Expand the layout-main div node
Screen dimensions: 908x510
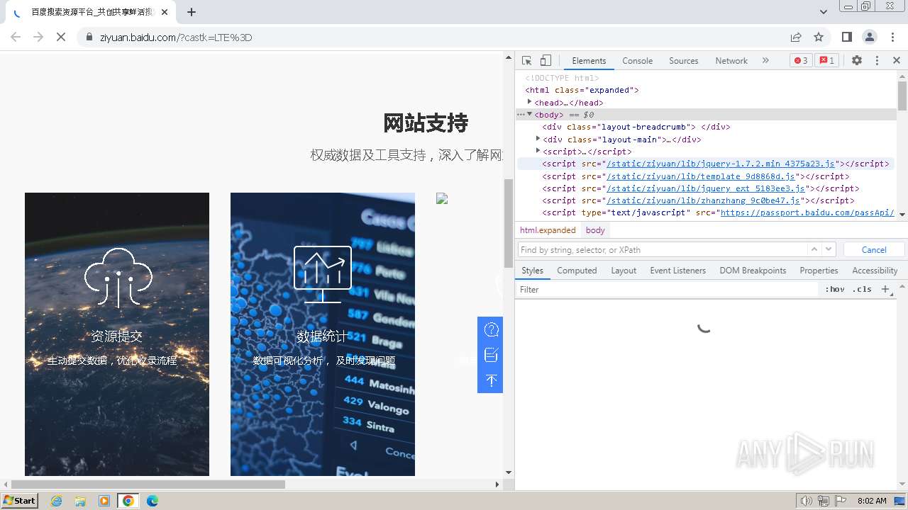coord(538,140)
